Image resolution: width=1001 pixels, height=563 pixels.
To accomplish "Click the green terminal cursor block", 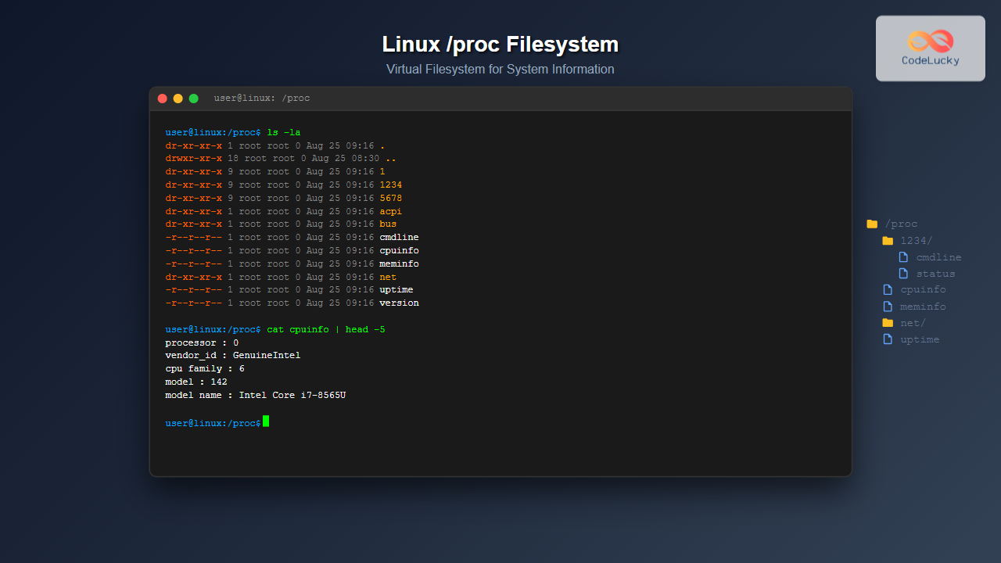I will click(266, 421).
